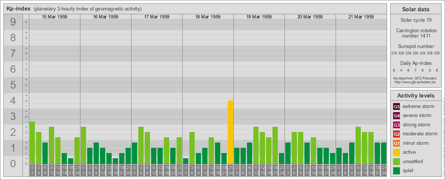The image size is (445, 180).
Task: Click the Activity levels panel heading
Action: pyautogui.click(x=416, y=96)
